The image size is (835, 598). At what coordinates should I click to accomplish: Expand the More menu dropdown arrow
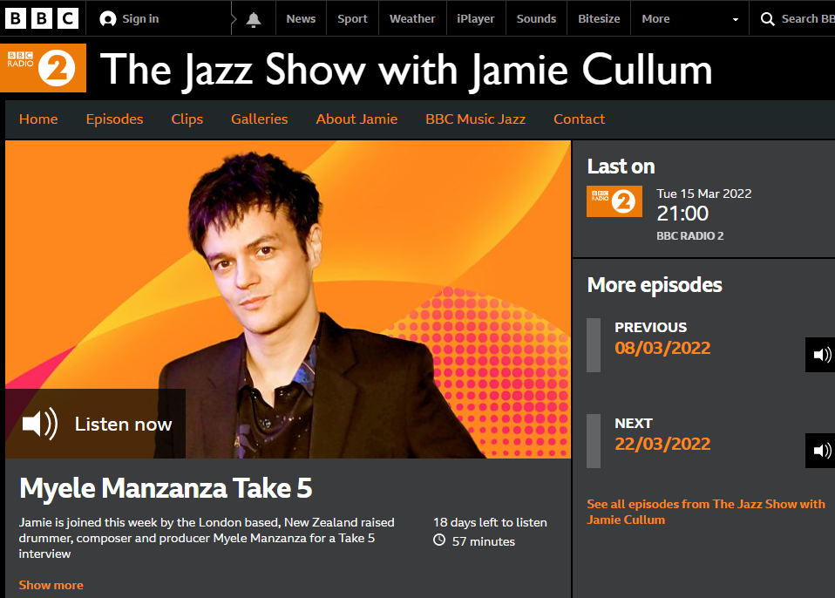[736, 19]
